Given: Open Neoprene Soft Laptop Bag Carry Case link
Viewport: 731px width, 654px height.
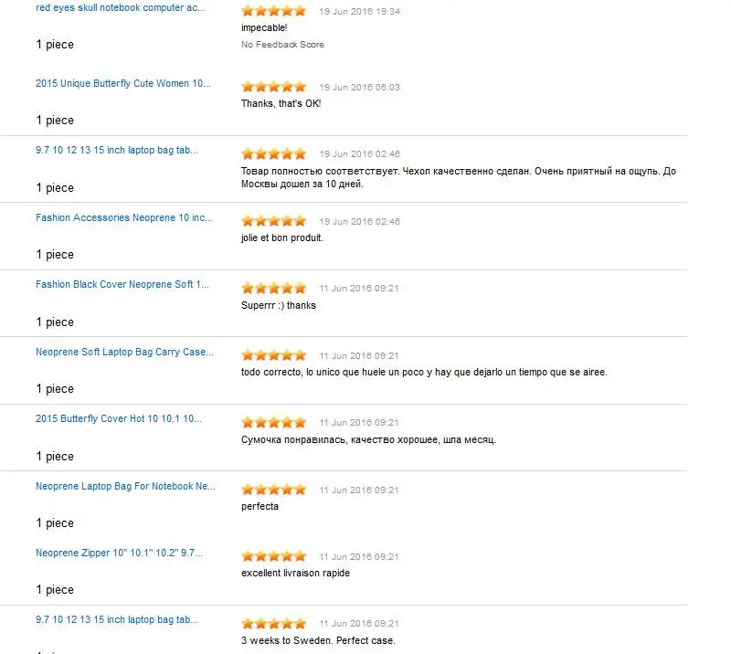Looking at the screenshot, I should [x=124, y=352].
